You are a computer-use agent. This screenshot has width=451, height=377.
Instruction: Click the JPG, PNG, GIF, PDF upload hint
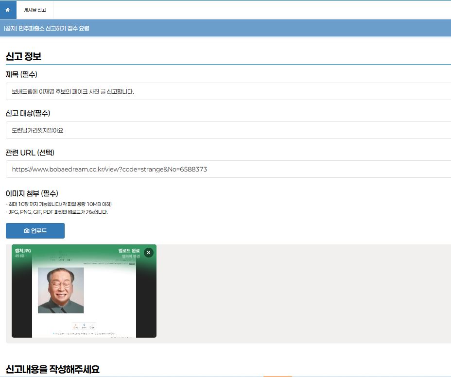pos(57,212)
